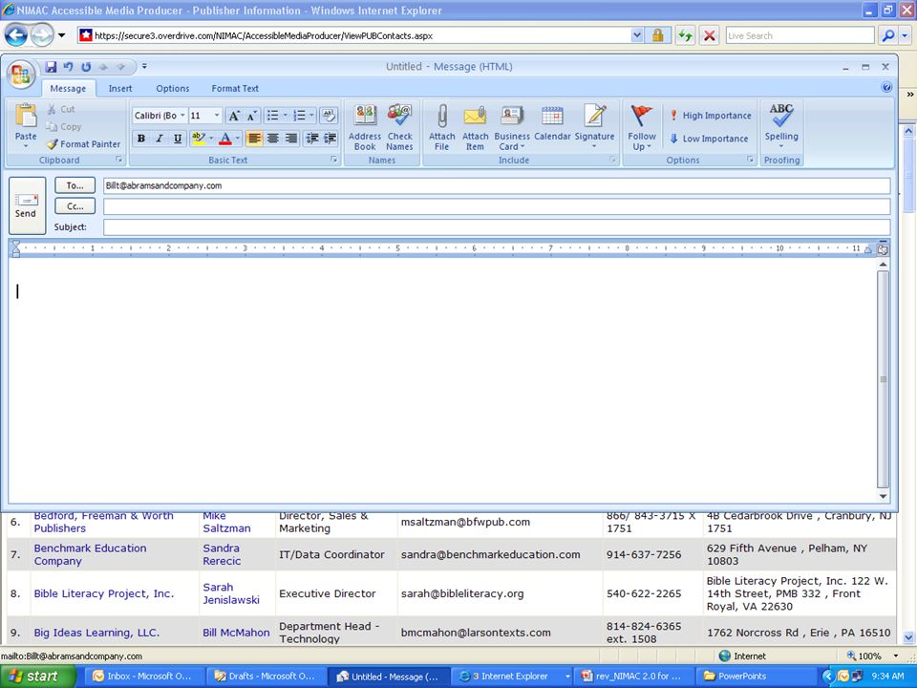Send the email message
The image size is (917, 688).
click(x=27, y=205)
